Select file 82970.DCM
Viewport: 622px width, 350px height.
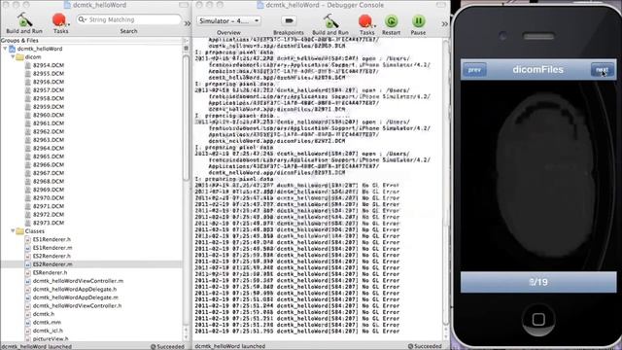[x=49, y=197]
